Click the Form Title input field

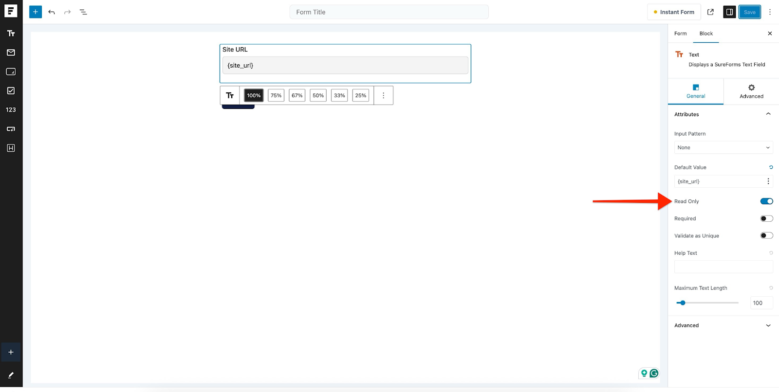[389, 12]
